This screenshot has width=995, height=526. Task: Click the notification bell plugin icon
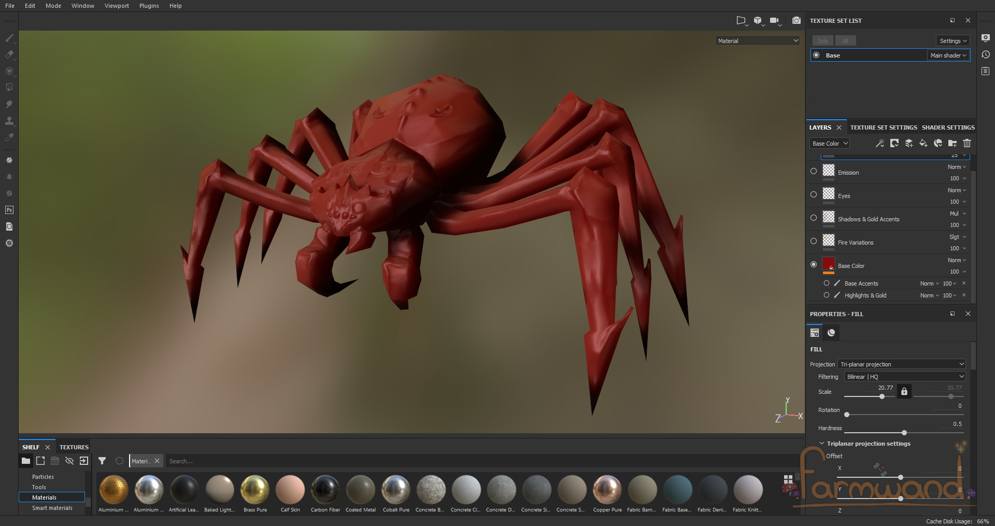click(x=9, y=177)
